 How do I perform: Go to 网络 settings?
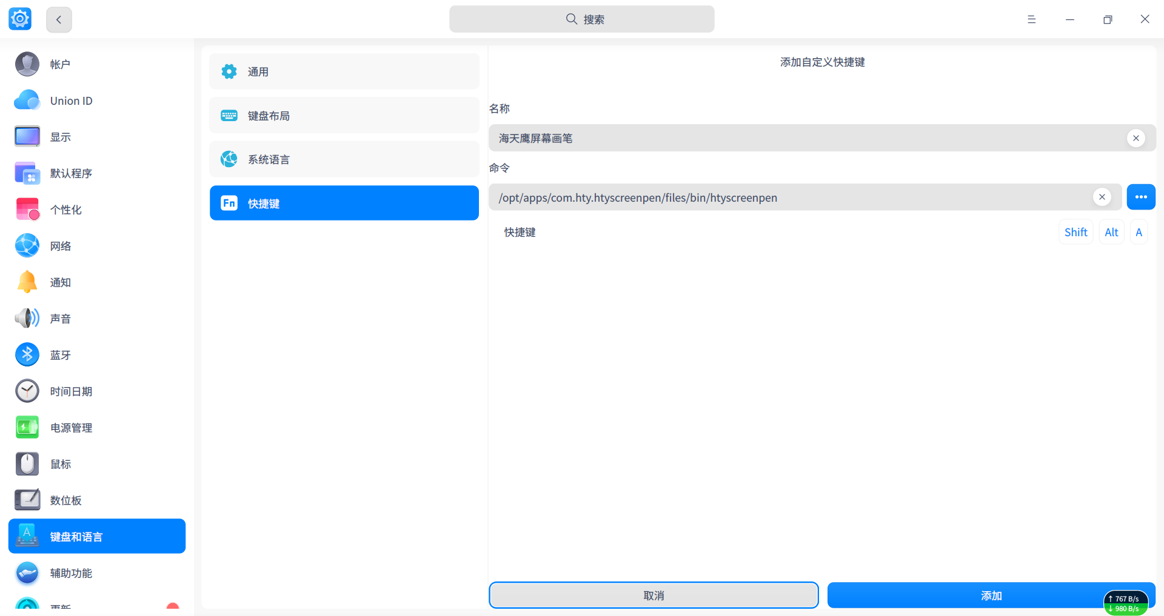(x=97, y=246)
